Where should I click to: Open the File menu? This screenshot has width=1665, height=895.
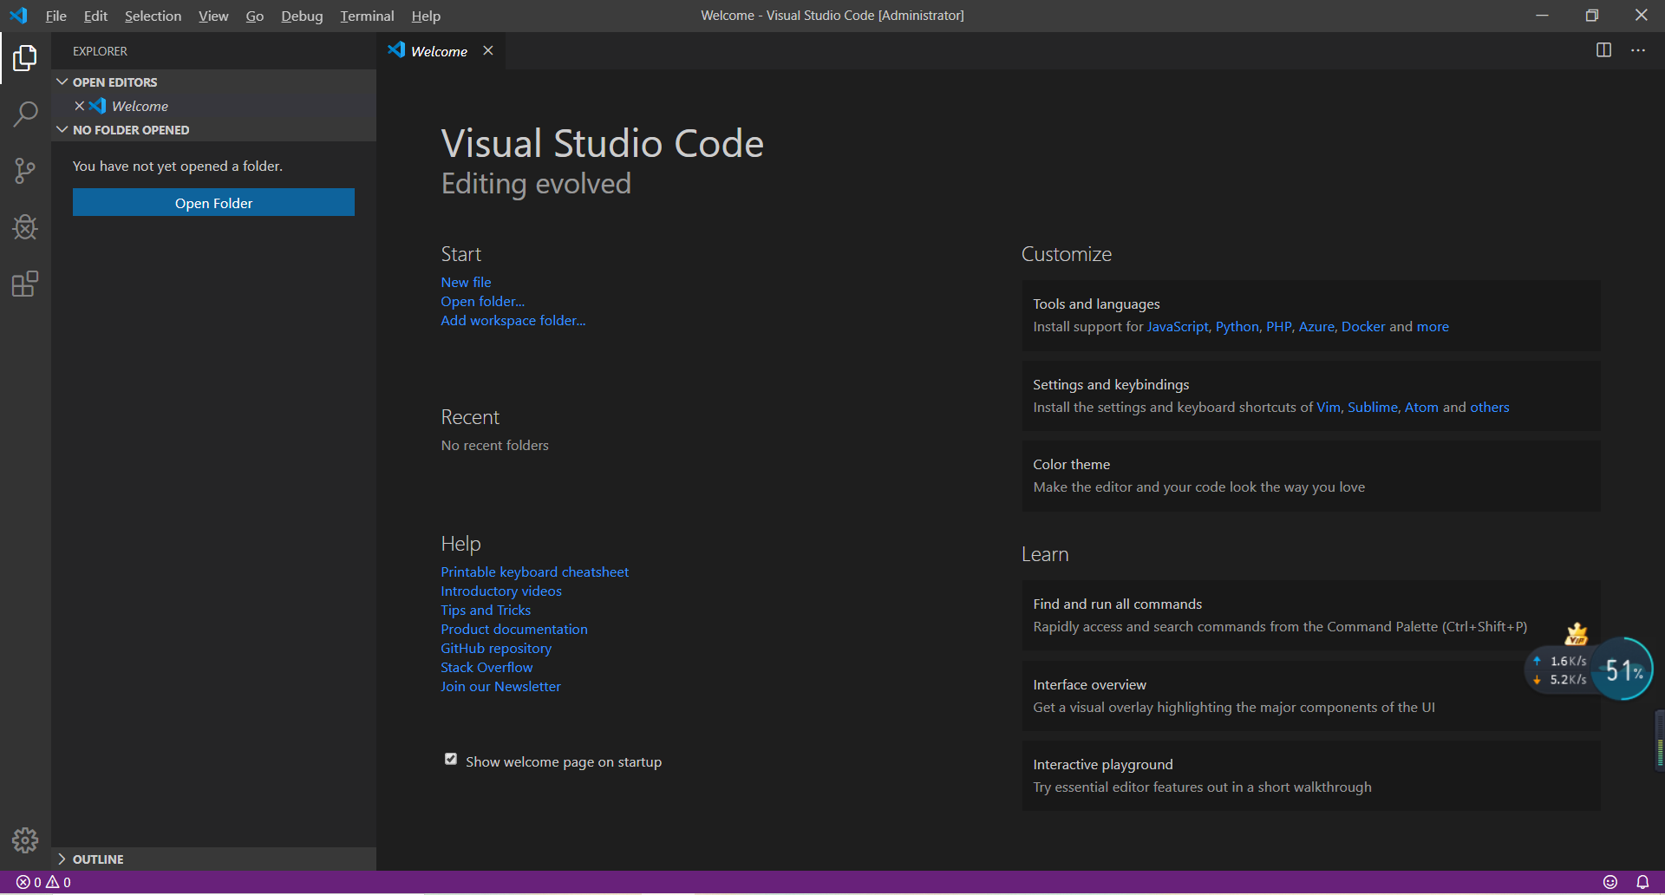tap(55, 16)
